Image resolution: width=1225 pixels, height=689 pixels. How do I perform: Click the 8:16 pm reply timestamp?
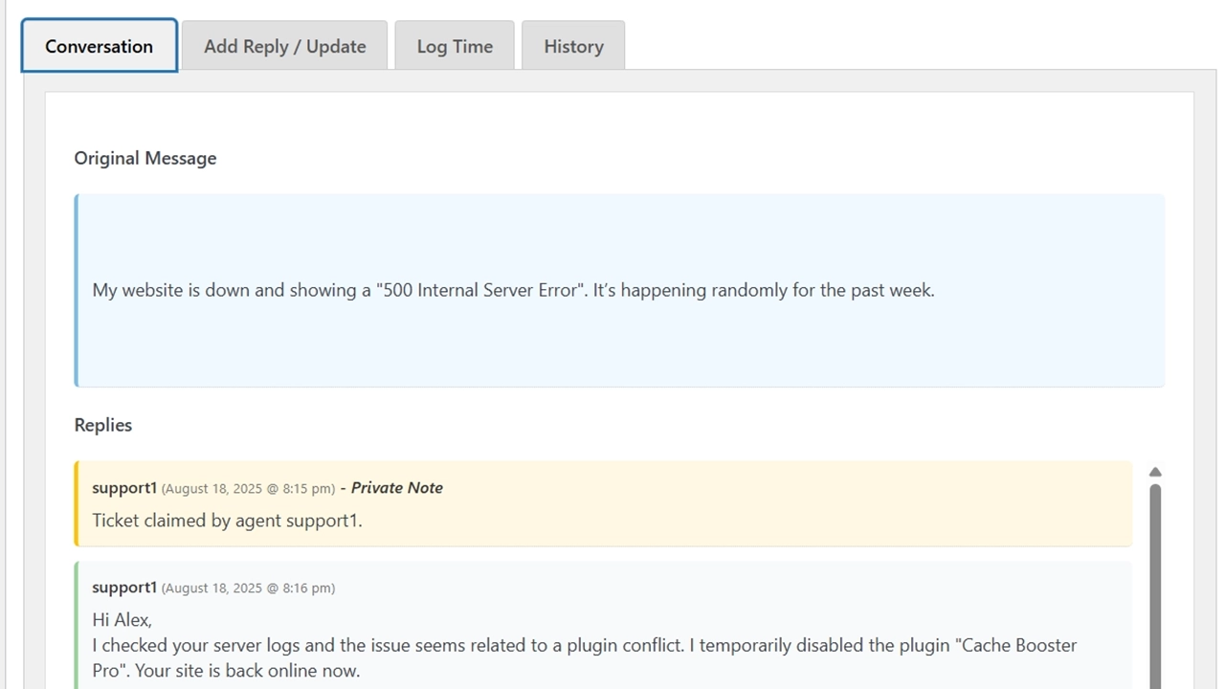click(248, 589)
